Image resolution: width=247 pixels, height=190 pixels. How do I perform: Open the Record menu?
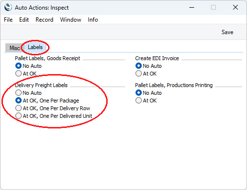44,20
